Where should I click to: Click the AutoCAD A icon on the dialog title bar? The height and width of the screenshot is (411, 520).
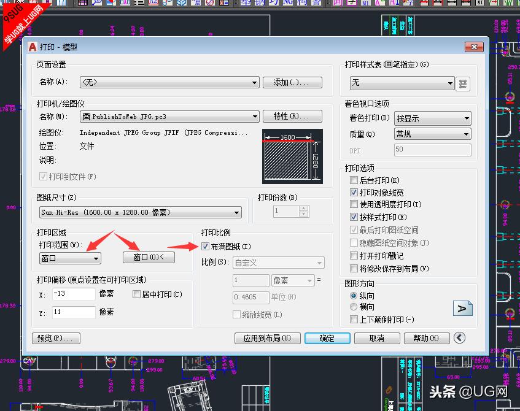pos(32,46)
